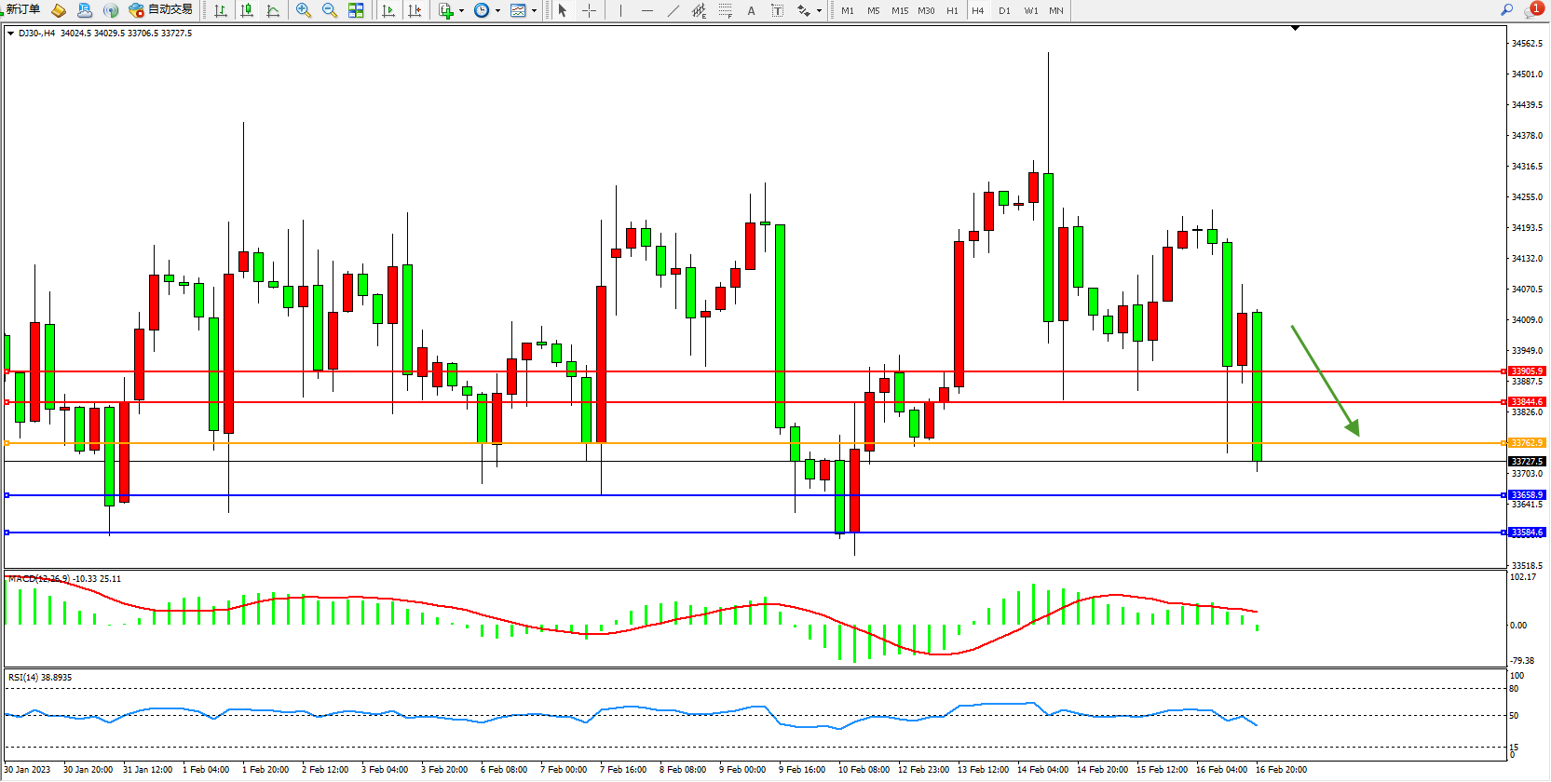Toggle the chart shift button

click(415, 10)
